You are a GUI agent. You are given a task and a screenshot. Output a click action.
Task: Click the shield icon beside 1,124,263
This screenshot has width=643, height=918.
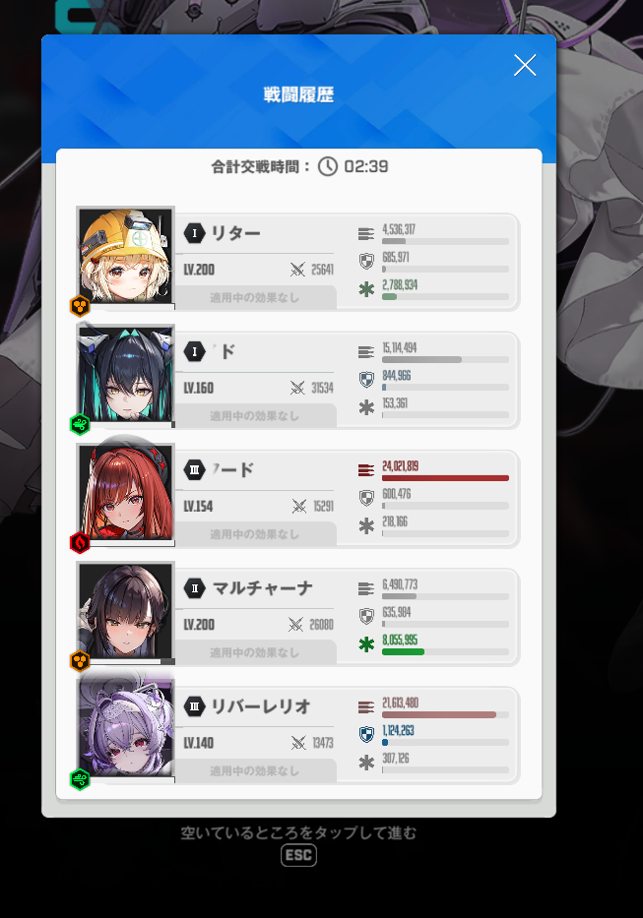[x=366, y=734]
